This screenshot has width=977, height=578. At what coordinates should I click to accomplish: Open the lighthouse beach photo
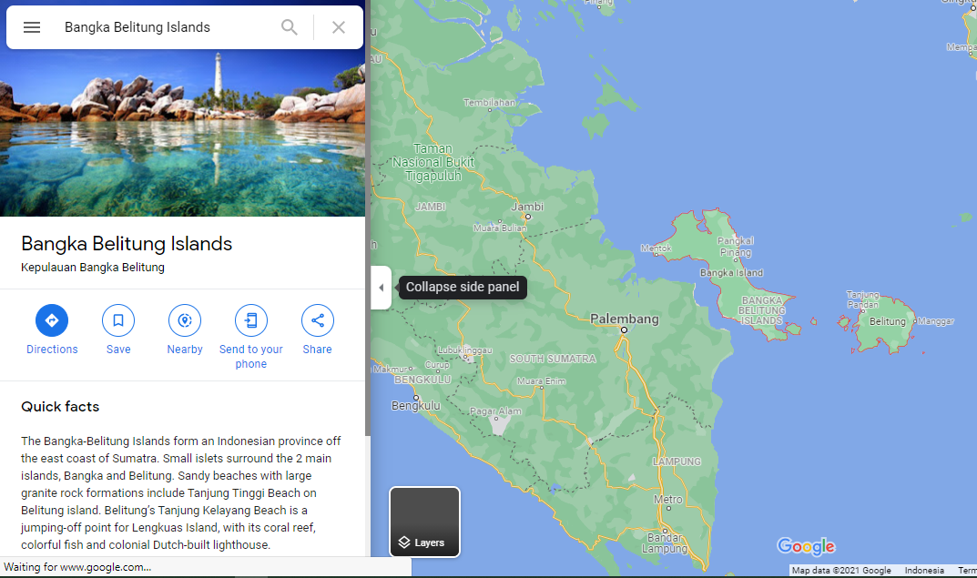click(183, 133)
